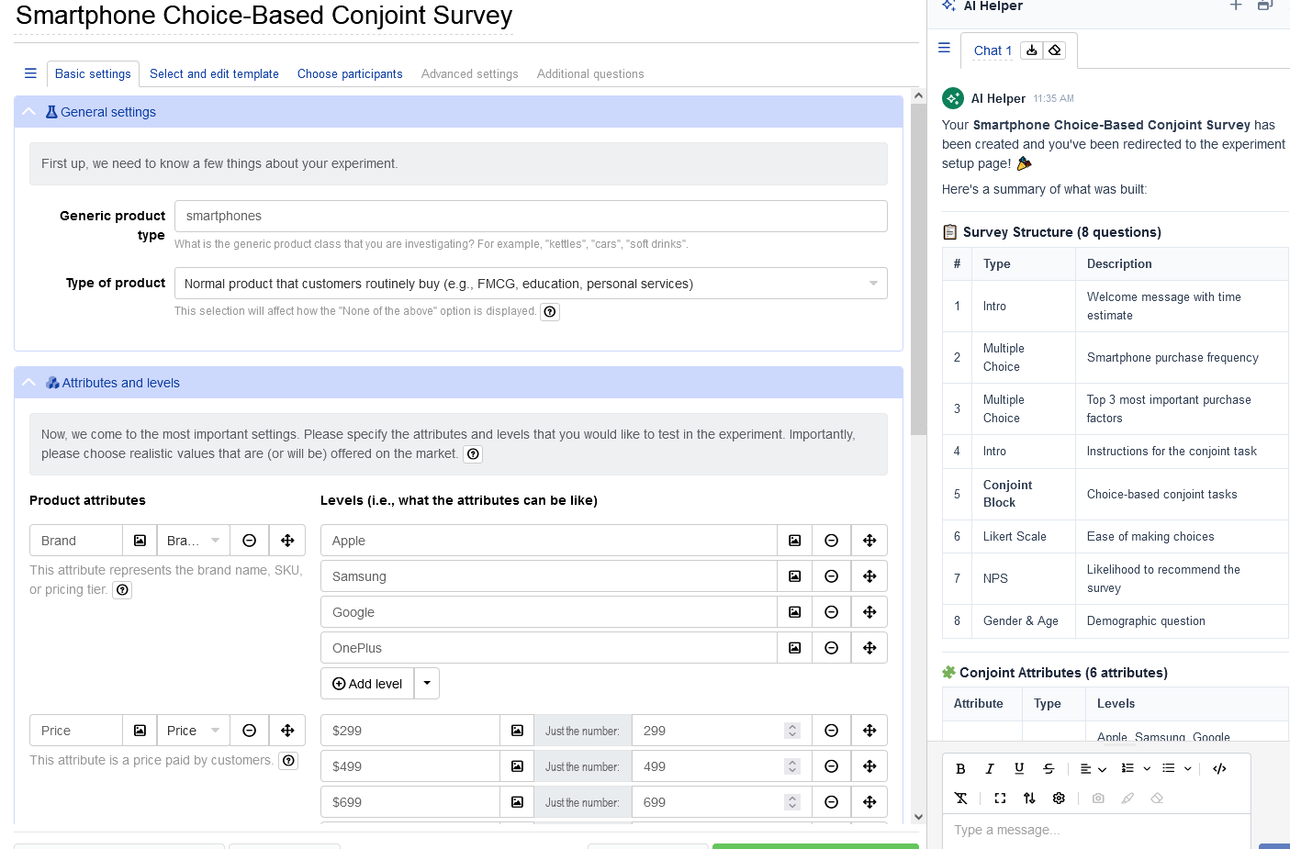Click move handle for Brand attribute
This screenshot has width=1290, height=849.
click(287, 541)
